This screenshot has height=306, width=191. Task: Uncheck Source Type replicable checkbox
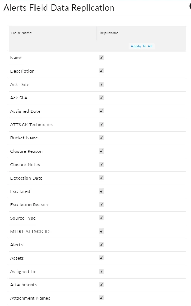(101, 218)
